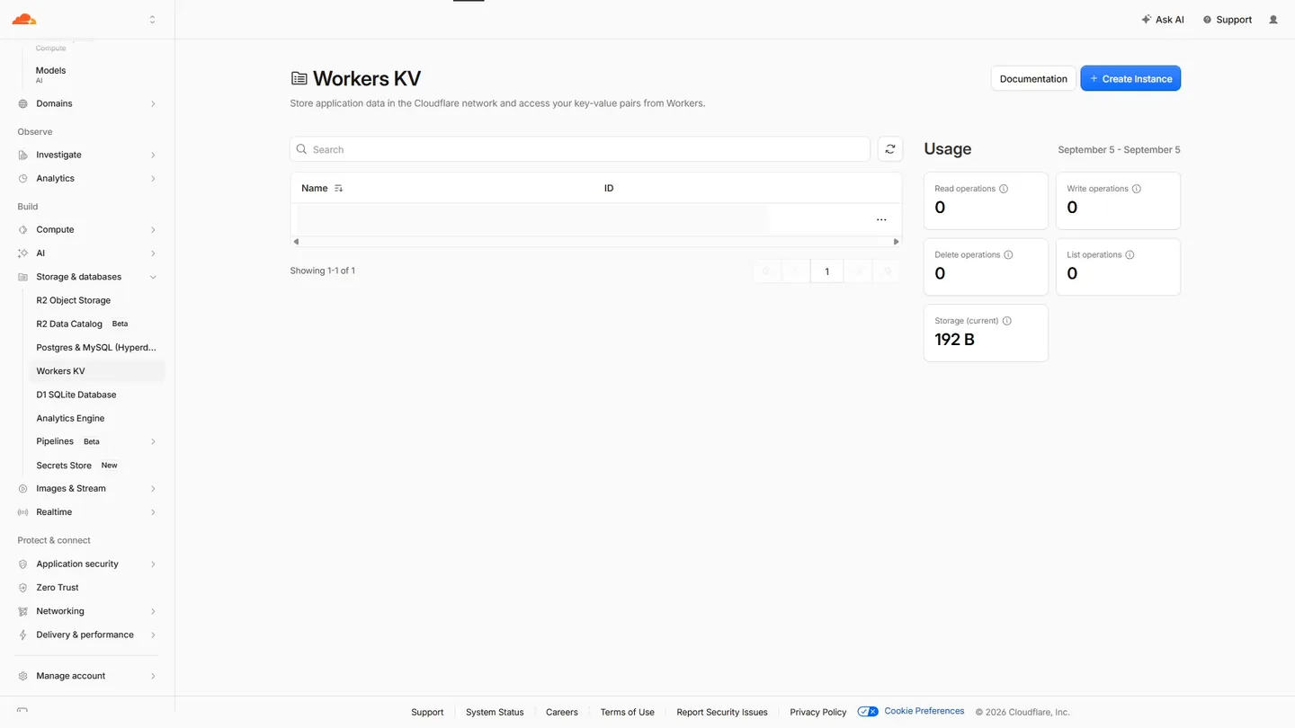The image size is (1295, 728).
Task: Expand the Pipelines chevron
Action: coord(153,441)
